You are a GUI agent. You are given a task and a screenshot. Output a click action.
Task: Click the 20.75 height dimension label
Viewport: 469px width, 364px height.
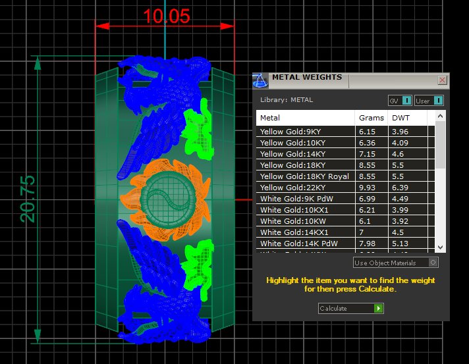pos(28,199)
